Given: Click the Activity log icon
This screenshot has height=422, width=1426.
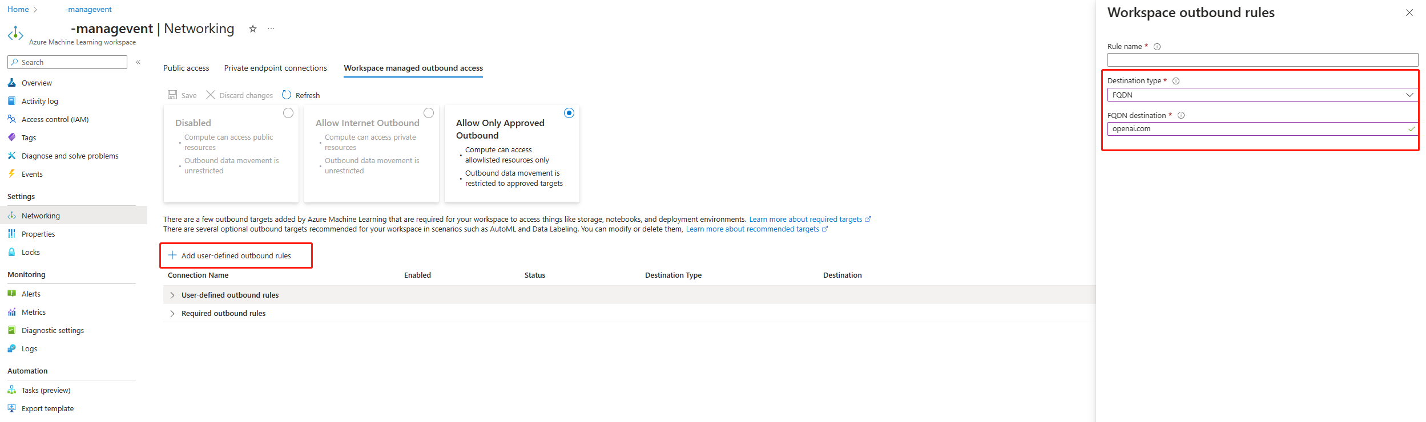Looking at the screenshot, I should tap(11, 101).
